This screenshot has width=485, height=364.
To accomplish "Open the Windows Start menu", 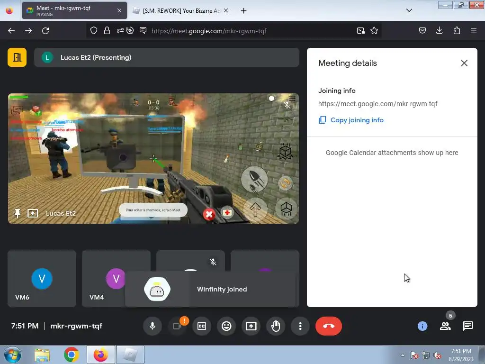I will coord(13,355).
